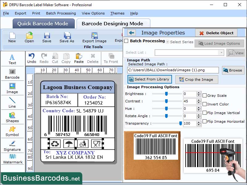Click the Delete Object button
Image resolution: width=247 pixels, height=185 pixels.
pos(216,33)
